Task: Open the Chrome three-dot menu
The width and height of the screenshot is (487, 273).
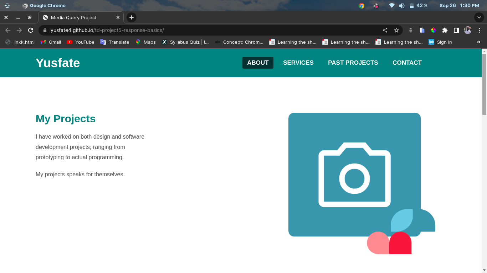Action: click(479, 30)
